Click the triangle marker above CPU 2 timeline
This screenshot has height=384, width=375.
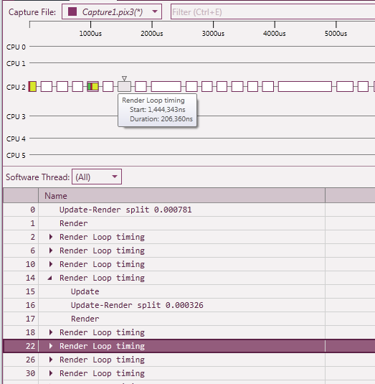(x=124, y=78)
